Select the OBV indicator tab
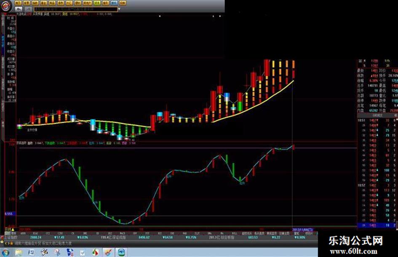Screen dimensions: 398x257 point(135,233)
